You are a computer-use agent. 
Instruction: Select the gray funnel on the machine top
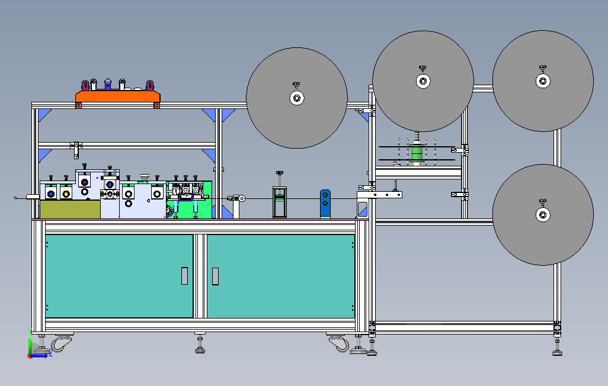(145, 178)
